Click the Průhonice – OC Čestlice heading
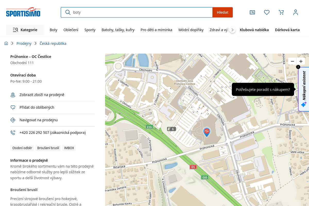Image resolution: width=309 pixels, height=206 pixels. [x=31, y=57]
